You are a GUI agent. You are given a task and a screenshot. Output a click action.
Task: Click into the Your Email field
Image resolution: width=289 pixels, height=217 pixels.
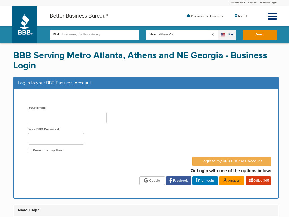click(67, 118)
